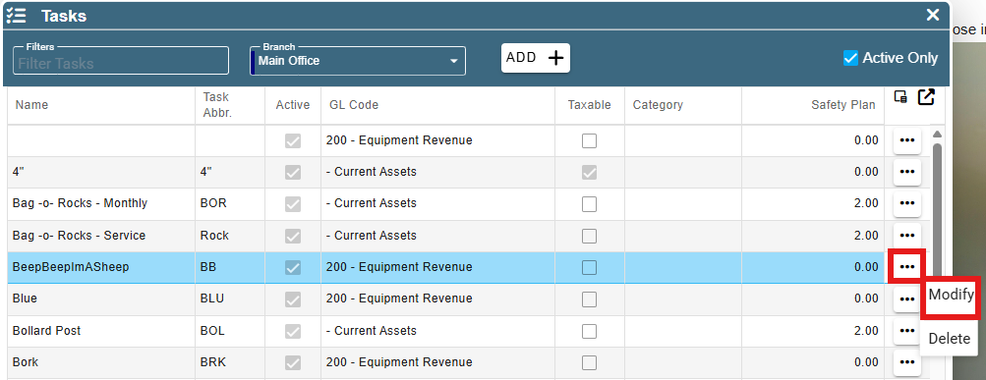Sort by the Task Abbr. column header
Image resolution: width=986 pixels, height=380 pixels.
(230, 105)
